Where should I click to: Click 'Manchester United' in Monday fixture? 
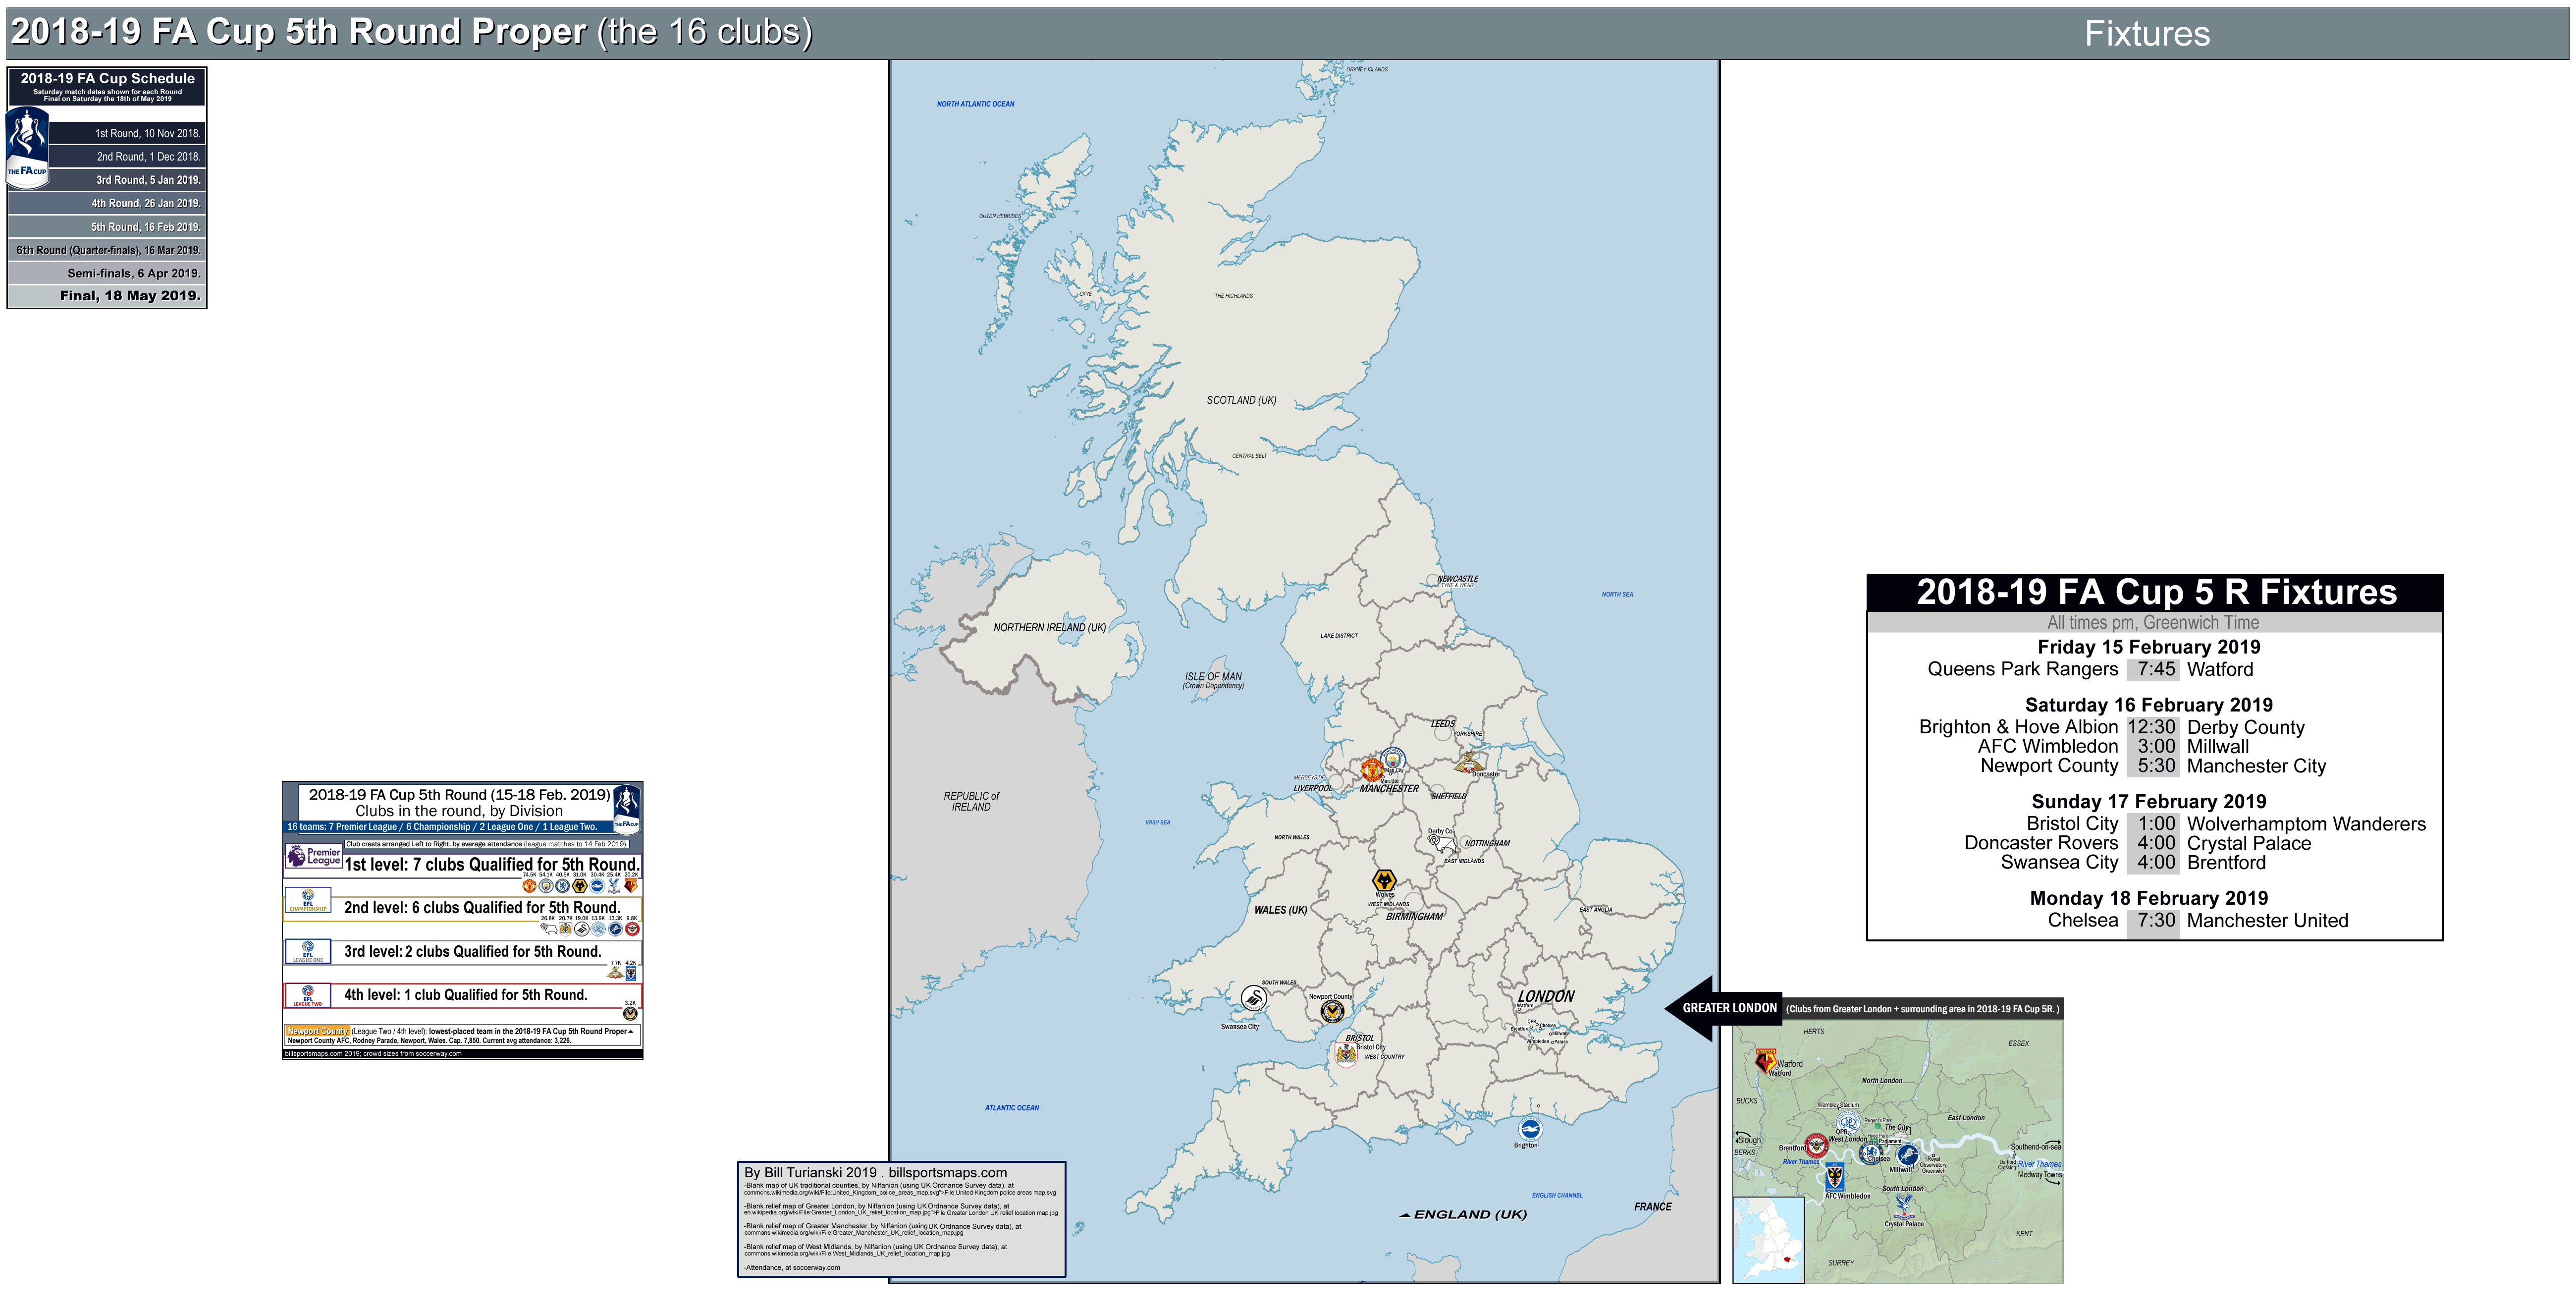click(2267, 920)
